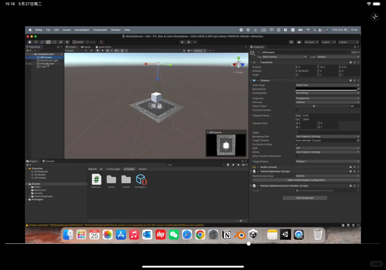This screenshot has height=270, width=386.
Task: Select first Vuforia folder in Project
Action: [111, 181]
